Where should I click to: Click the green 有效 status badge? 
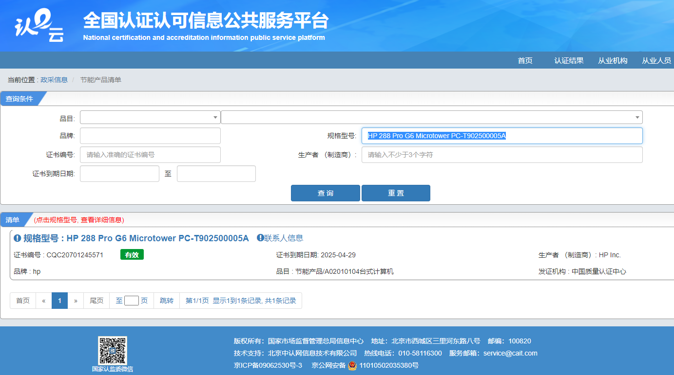point(132,254)
